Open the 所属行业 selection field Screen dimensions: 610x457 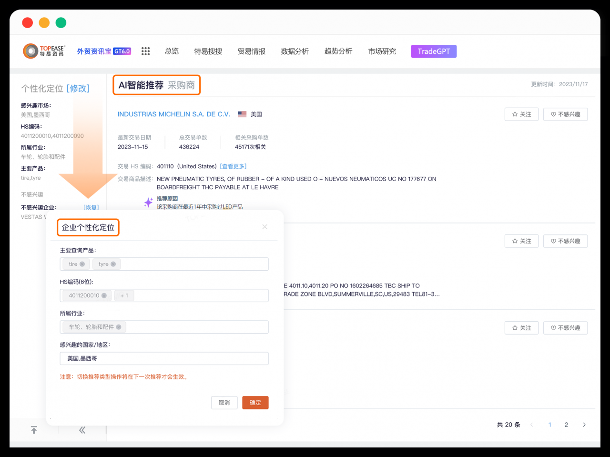[164, 327]
